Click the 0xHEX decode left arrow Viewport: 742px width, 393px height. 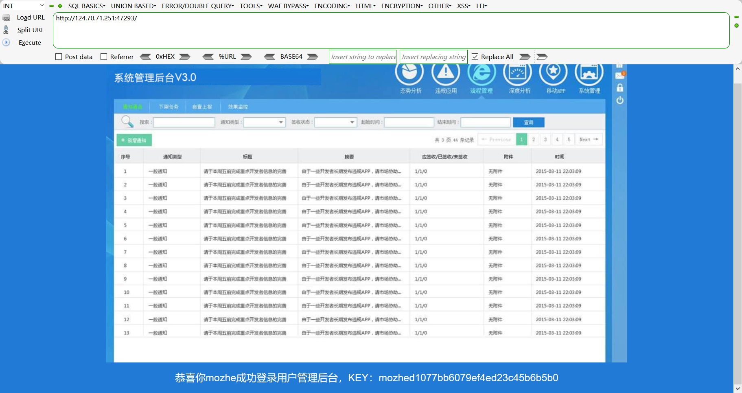pos(145,57)
